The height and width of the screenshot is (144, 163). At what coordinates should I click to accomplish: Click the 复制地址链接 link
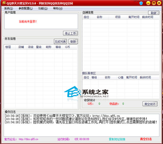tap(117, 139)
